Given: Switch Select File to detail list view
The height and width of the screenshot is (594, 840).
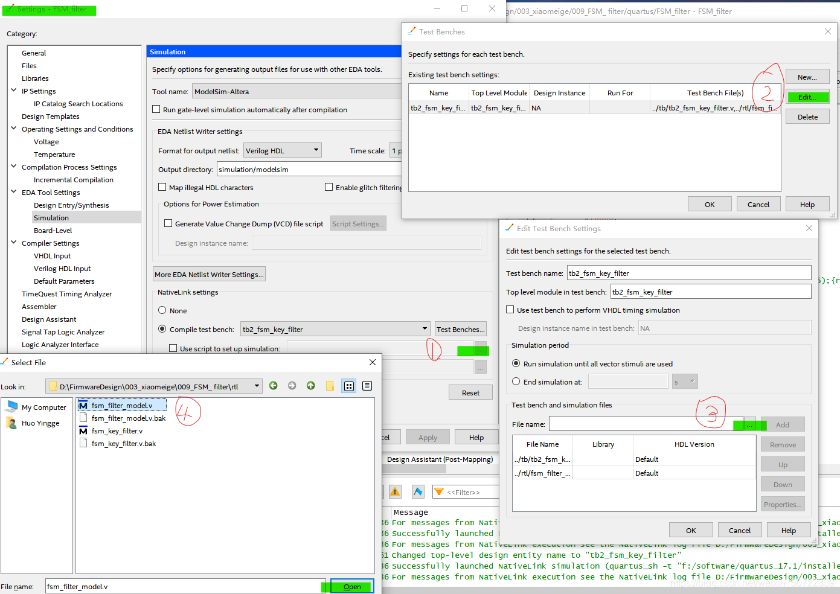Looking at the screenshot, I should click(367, 386).
